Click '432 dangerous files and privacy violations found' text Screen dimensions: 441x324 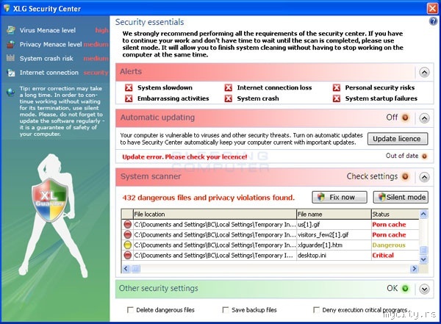point(209,198)
